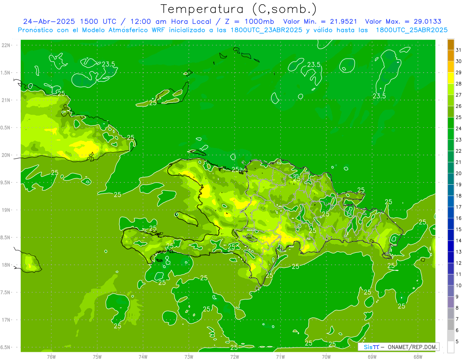This screenshot has width=469, height=362.
Task: Click the color bar segment between 25 and 26
Action: (x=451, y=112)
